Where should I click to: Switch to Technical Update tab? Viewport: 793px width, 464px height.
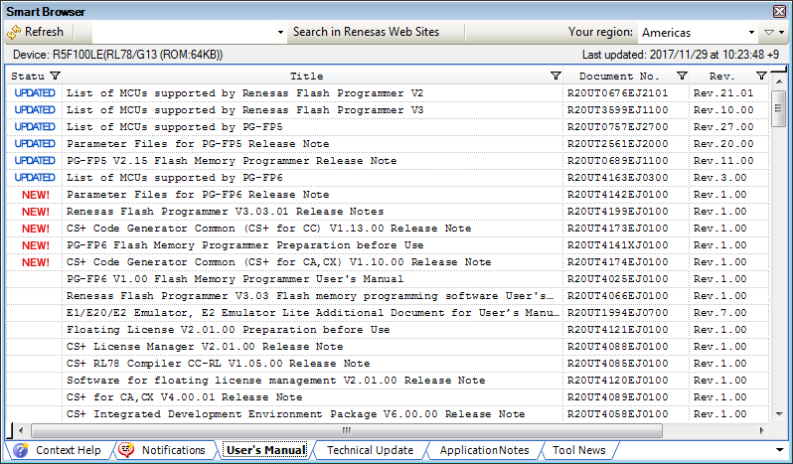[x=370, y=450]
